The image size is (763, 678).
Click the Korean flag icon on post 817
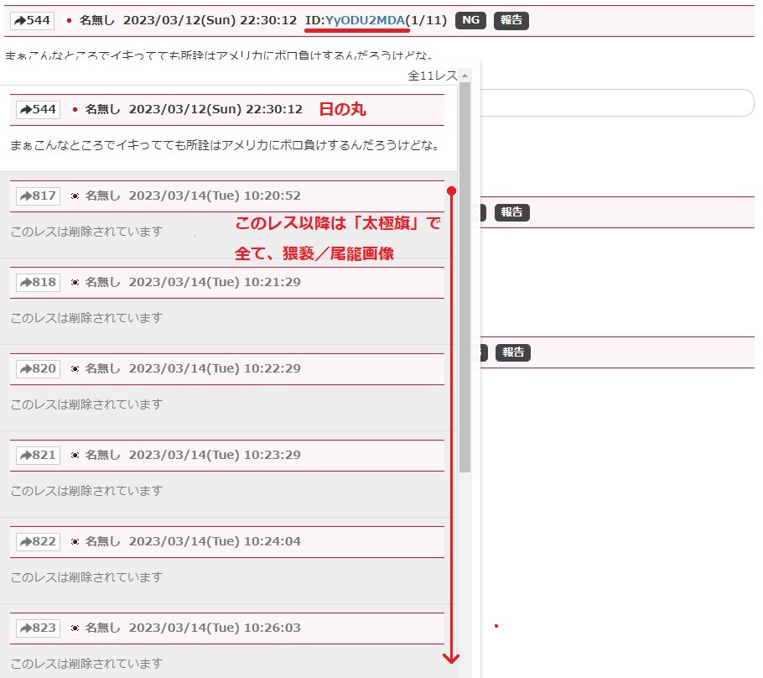pyautogui.click(x=75, y=196)
